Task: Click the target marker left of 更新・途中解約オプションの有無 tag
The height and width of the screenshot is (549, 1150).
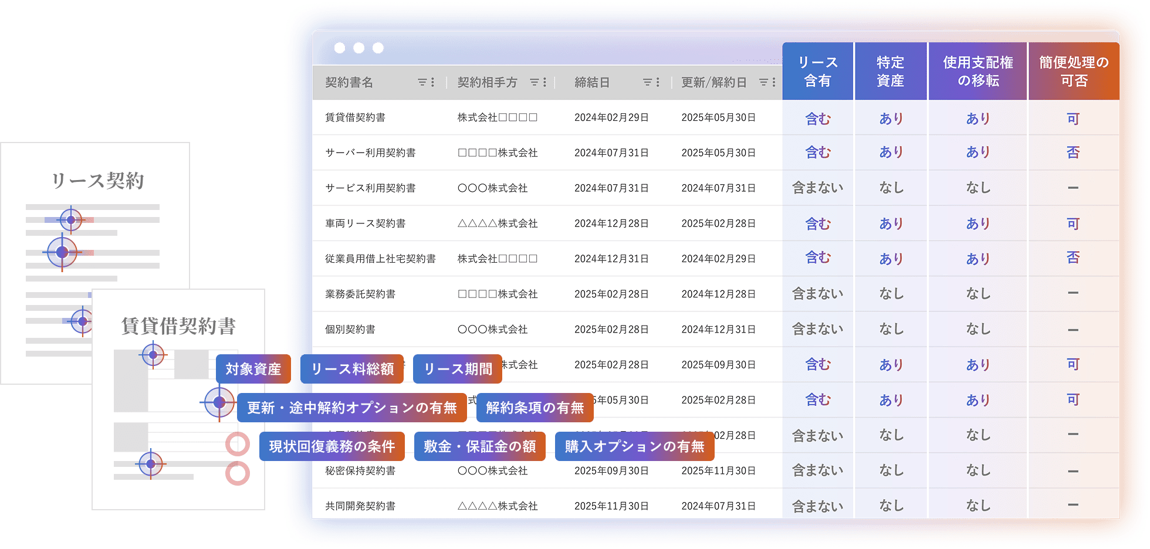Action: click(219, 402)
